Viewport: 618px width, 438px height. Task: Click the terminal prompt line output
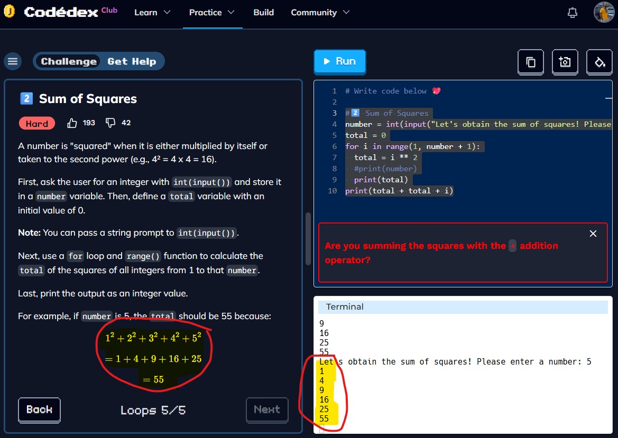point(455,361)
